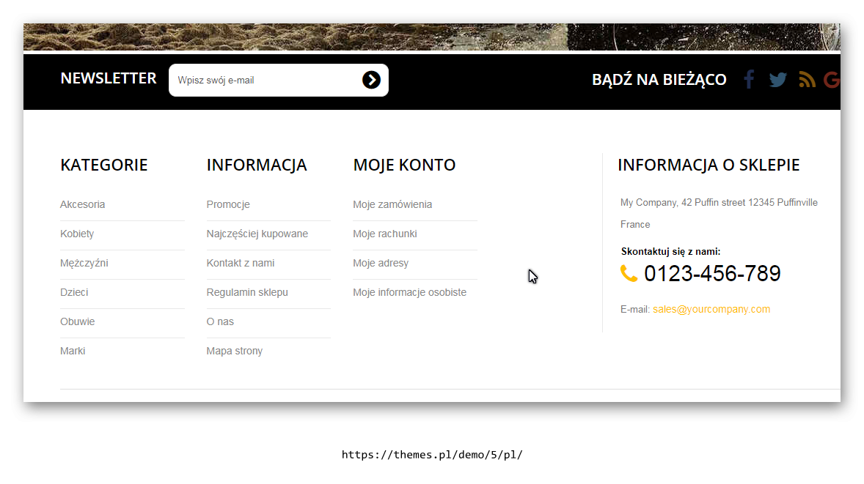The image size is (864, 484).
Task: Click the themes.pl demo URL caption
Action: pos(432,455)
